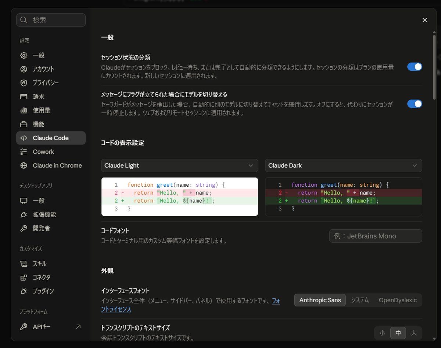Open プライバシー settings page
This screenshot has width=441, height=348.
tap(51, 83)
